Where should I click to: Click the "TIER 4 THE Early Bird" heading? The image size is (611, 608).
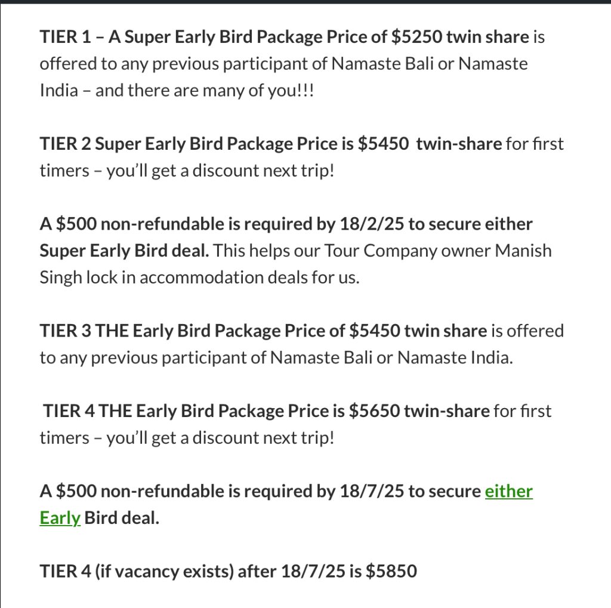[129, 411]
